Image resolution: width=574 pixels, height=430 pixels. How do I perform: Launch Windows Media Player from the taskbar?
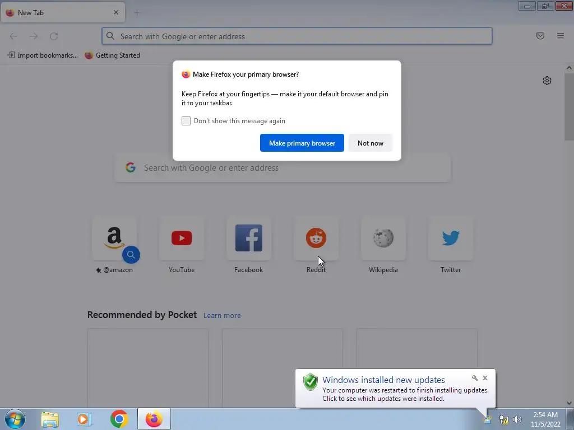(84, 419)
